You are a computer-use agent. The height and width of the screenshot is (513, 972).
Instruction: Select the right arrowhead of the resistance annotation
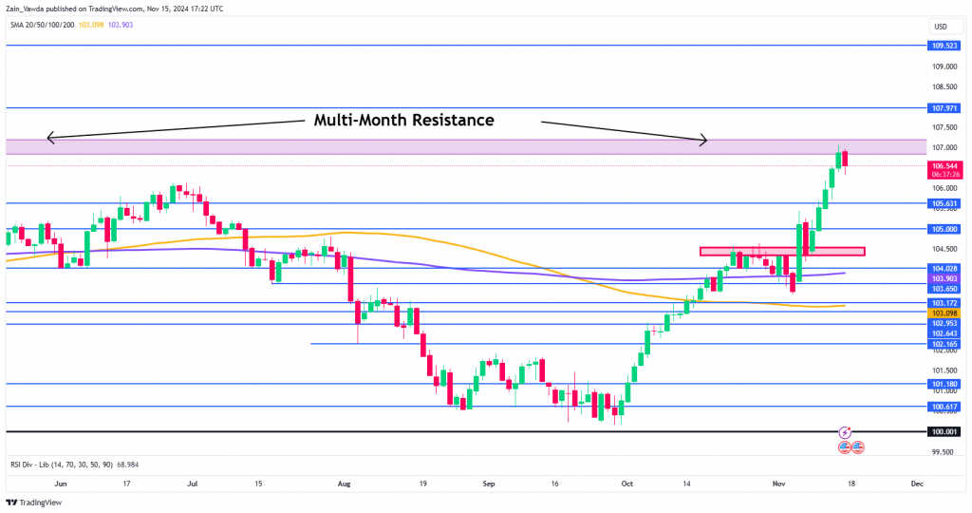[703, 140]
